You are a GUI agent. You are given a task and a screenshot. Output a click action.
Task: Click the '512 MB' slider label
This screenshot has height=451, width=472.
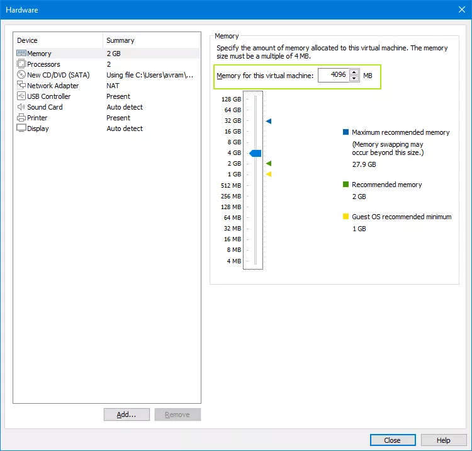(231, 186)
